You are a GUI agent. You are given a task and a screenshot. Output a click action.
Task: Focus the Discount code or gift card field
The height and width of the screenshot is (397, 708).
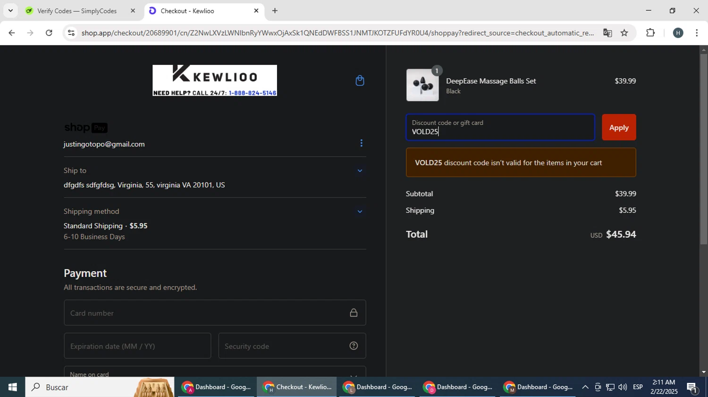500,127
